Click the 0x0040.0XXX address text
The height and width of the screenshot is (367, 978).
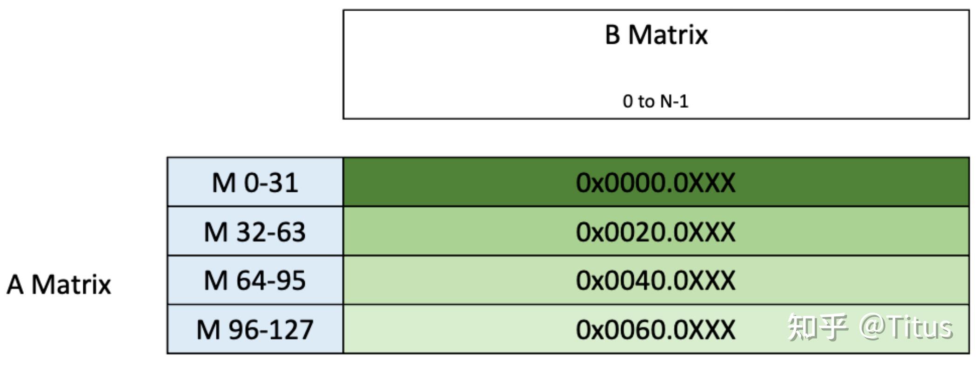(x=656, y=281)
